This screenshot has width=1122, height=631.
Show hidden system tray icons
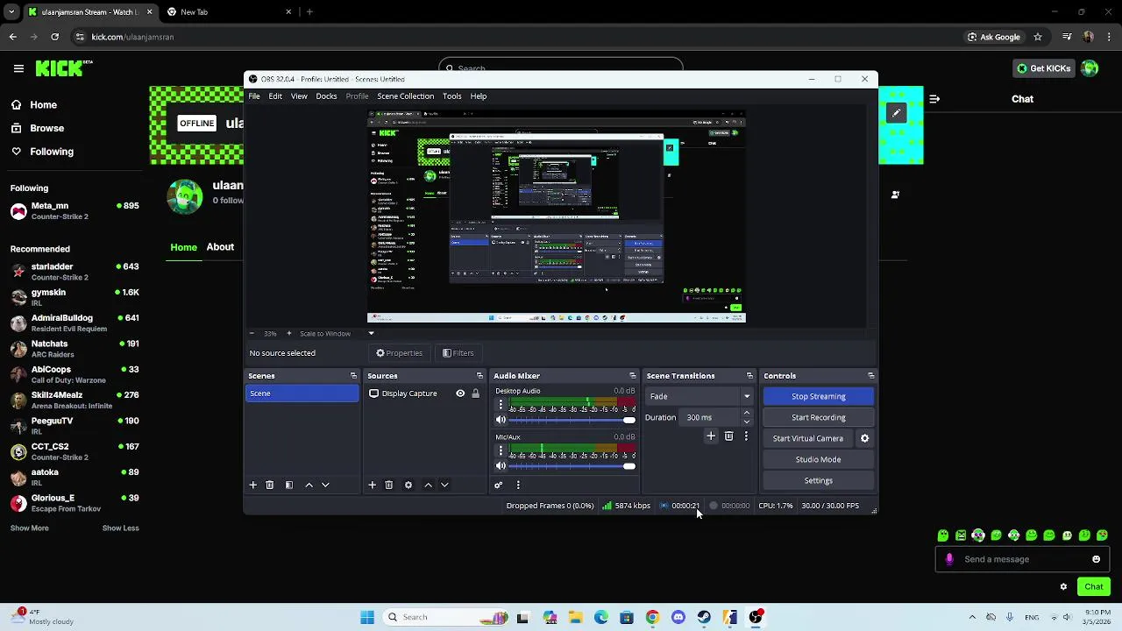(x=972, y=617)
